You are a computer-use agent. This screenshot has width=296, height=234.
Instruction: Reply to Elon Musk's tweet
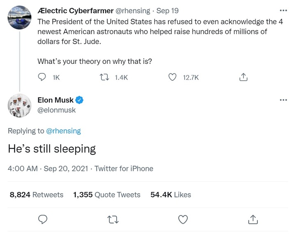(x=42, y=220)
